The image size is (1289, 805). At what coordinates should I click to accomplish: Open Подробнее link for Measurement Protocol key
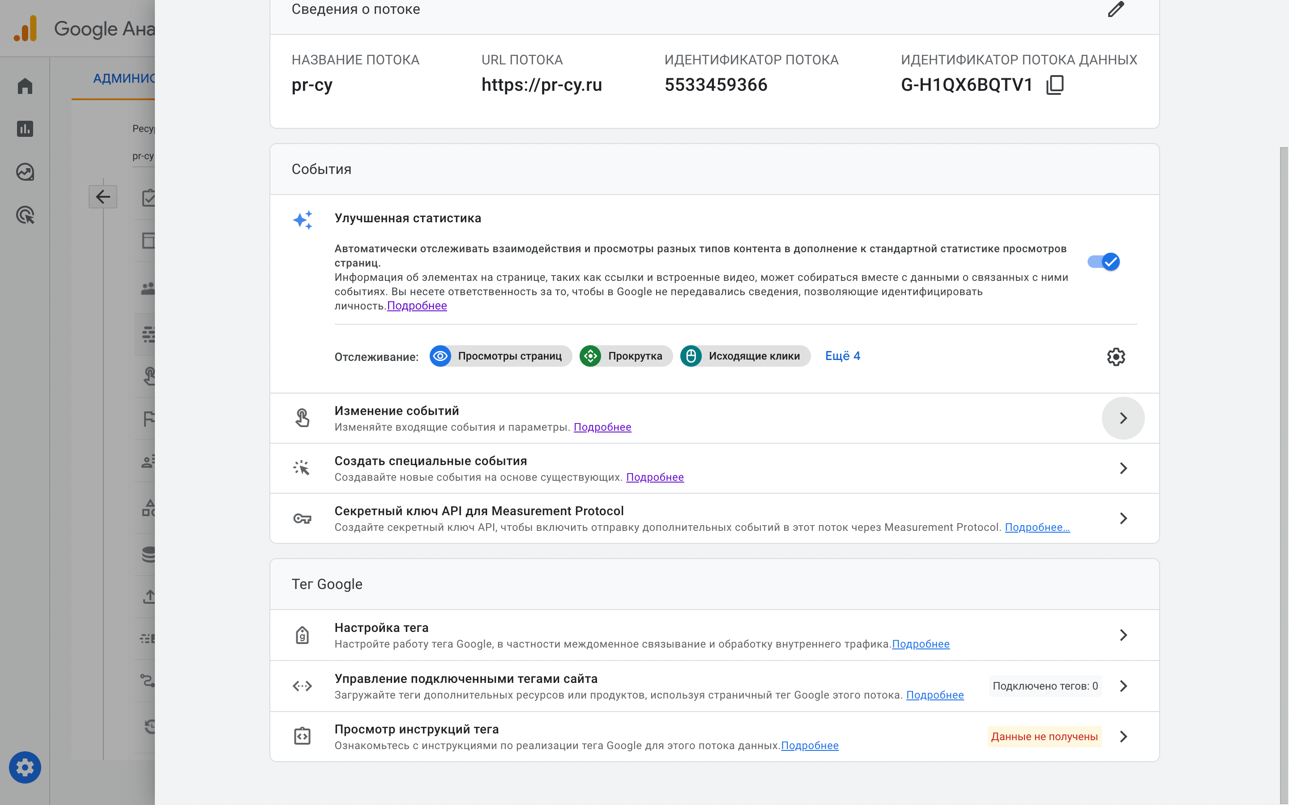[1037, 527]
